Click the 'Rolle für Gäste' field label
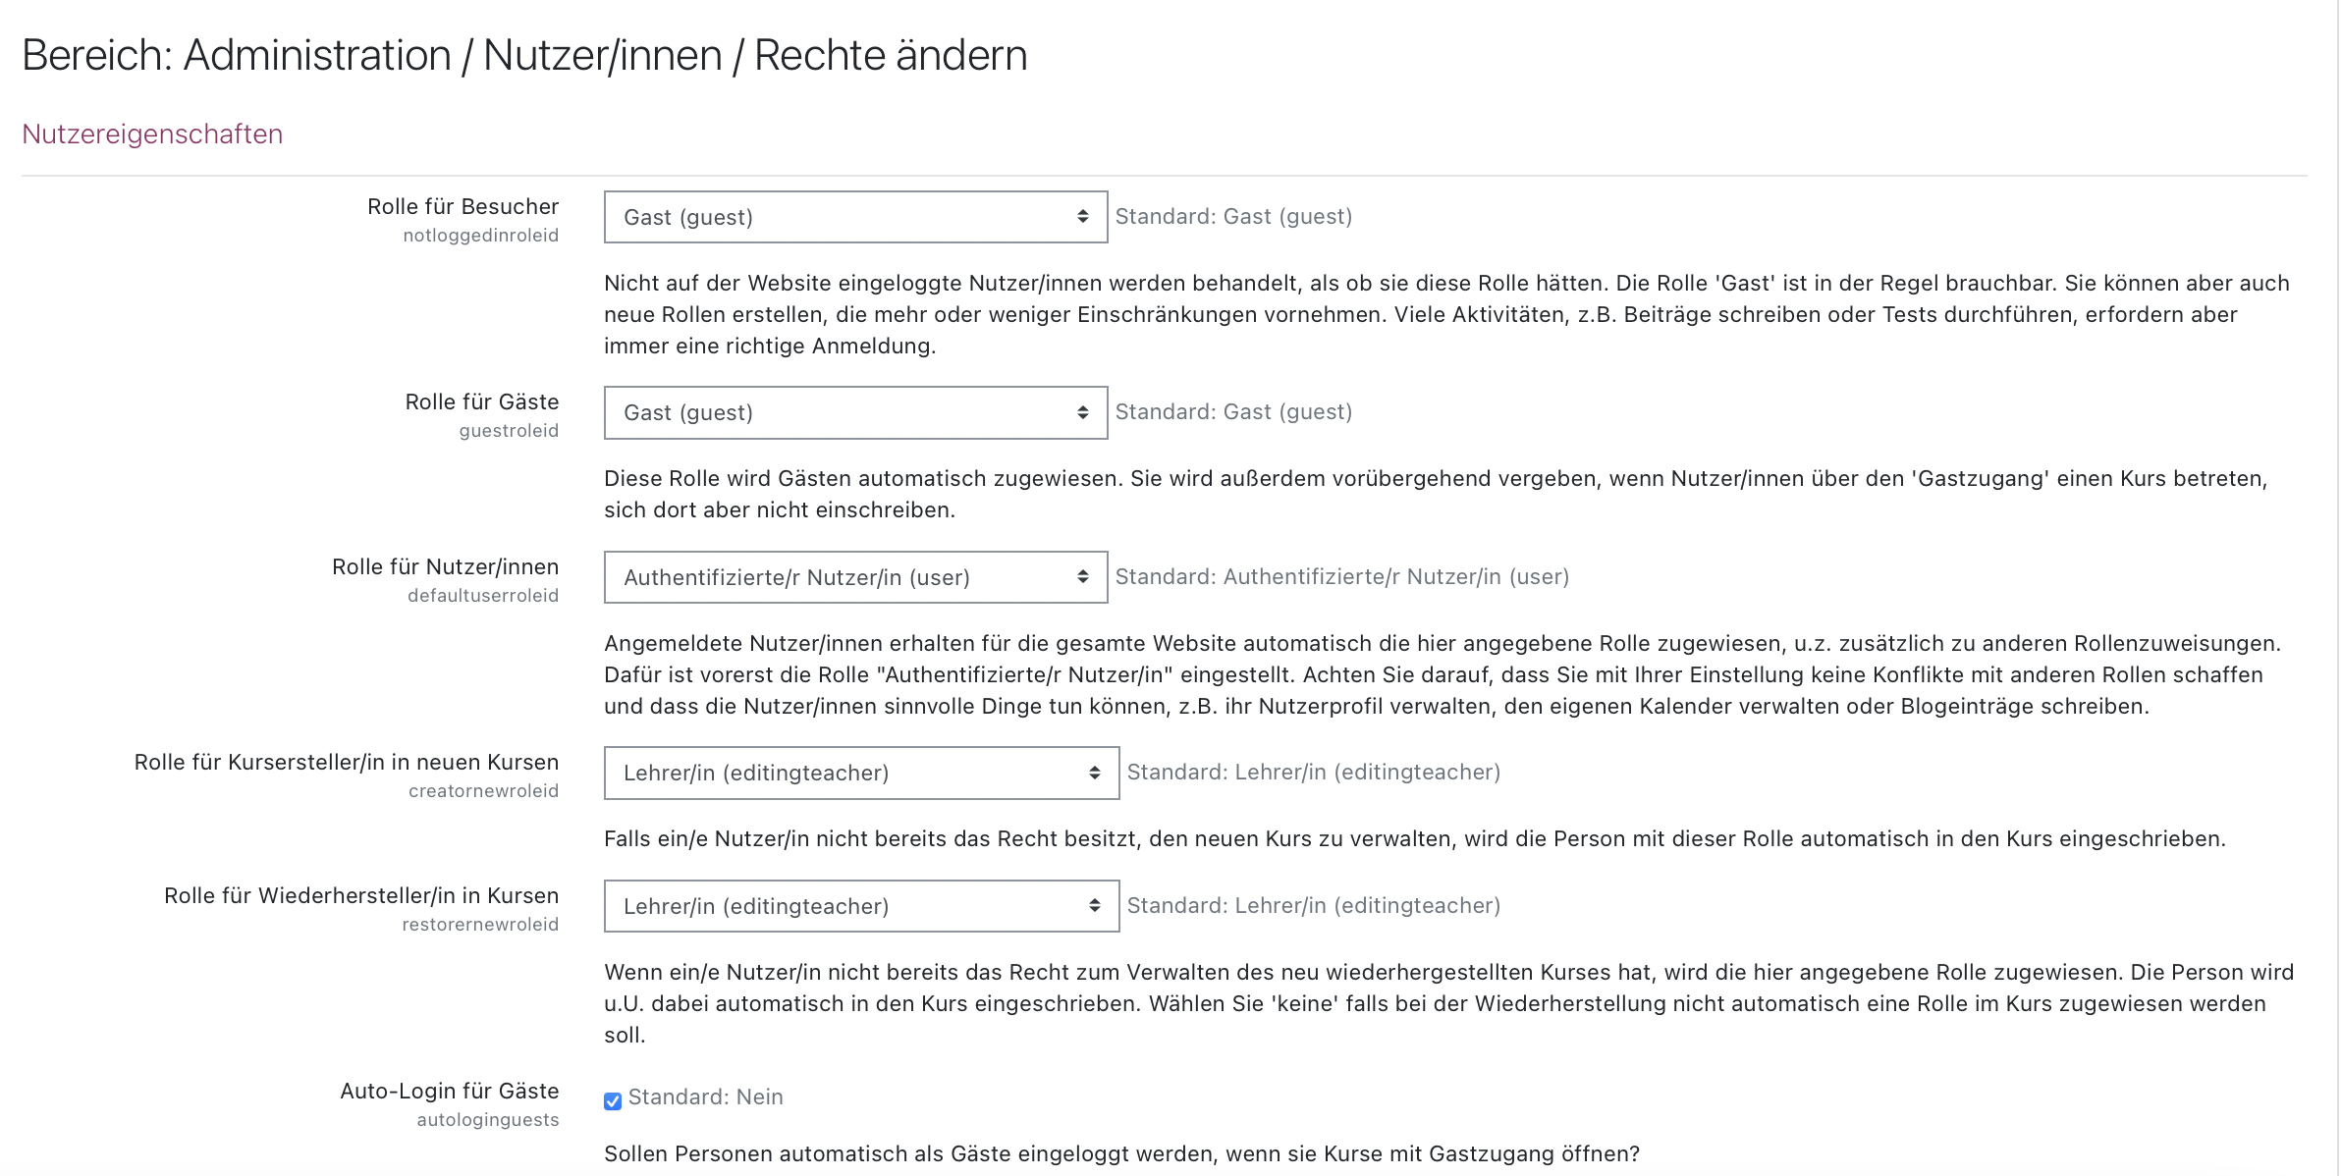Image resolution: width=2341 pixels, height=1176 pixels. (x=481, y=401)
